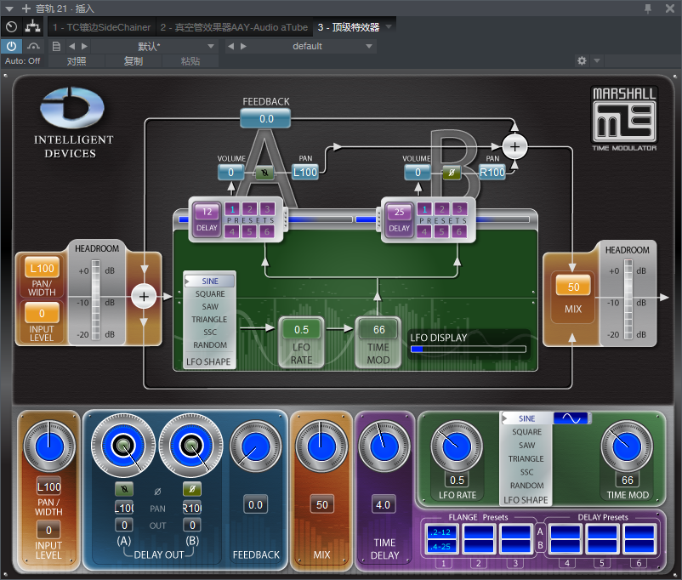Choose SAW in bottom LFO shape list
This screenshot has width=682, height=580.
coord(526,445)
